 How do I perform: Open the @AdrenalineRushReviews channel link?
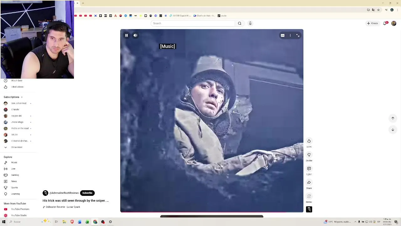tap(64, 193)
